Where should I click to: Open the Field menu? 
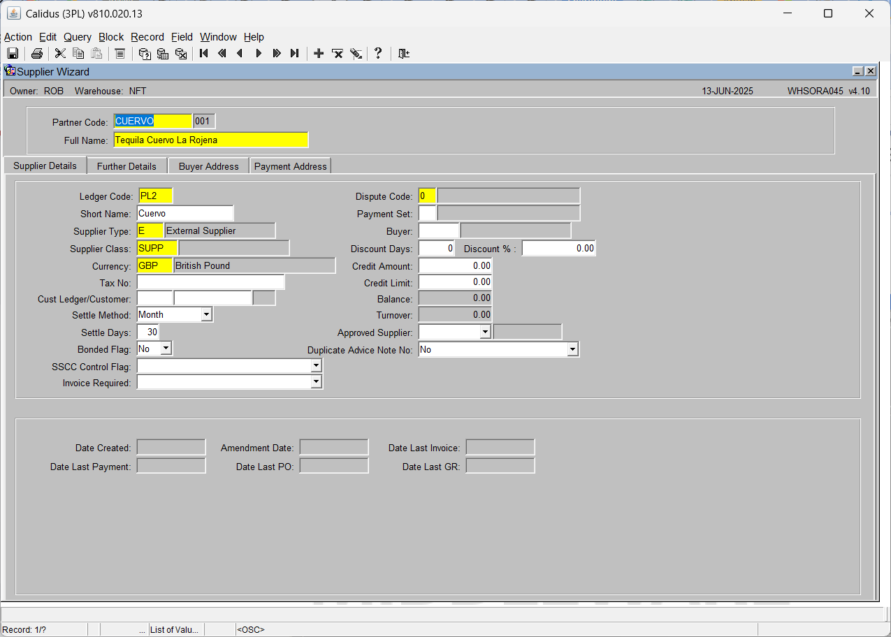(x=182, y=37)
